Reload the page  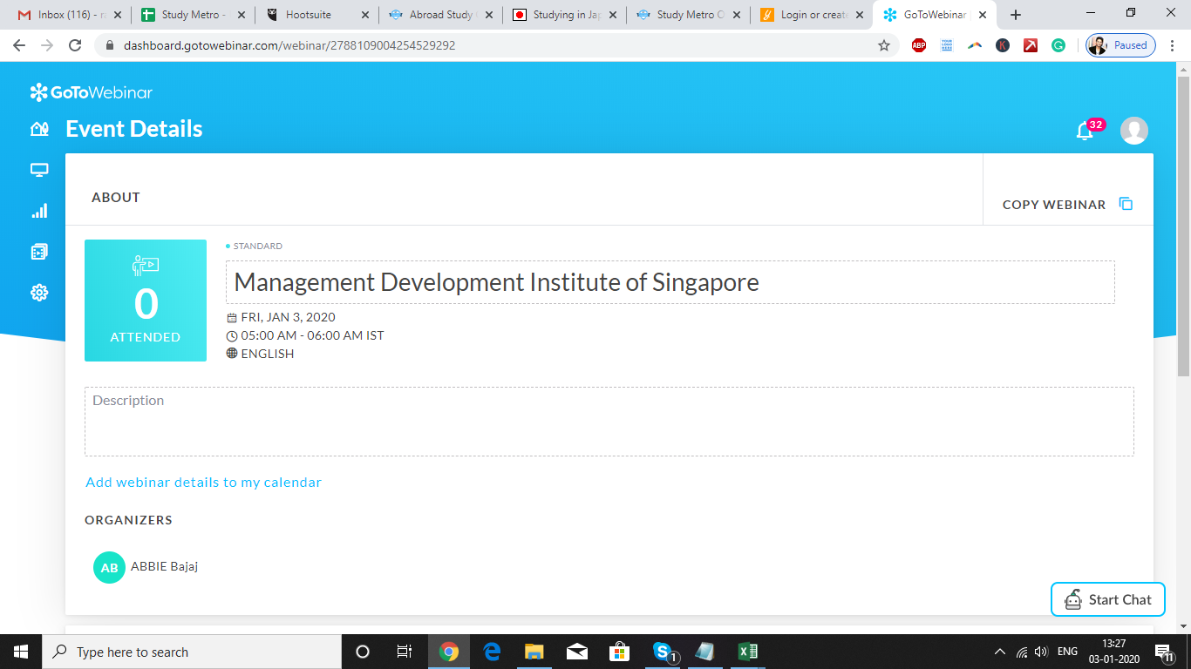tap(75, 45)
